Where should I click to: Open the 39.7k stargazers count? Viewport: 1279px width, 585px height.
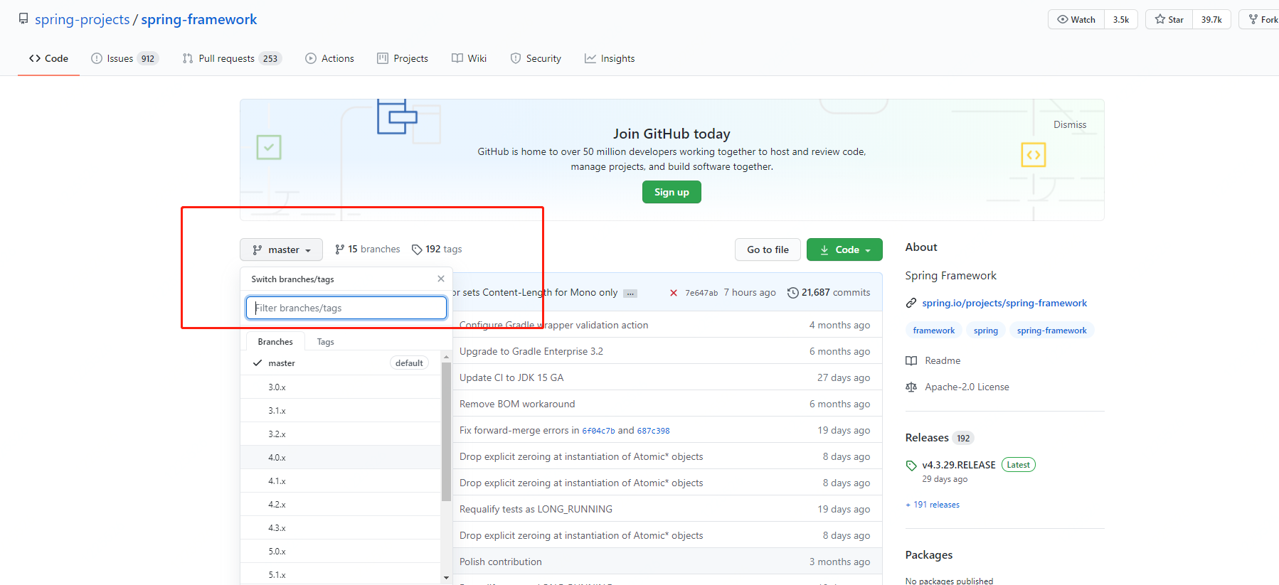(x=1211, y=19)
